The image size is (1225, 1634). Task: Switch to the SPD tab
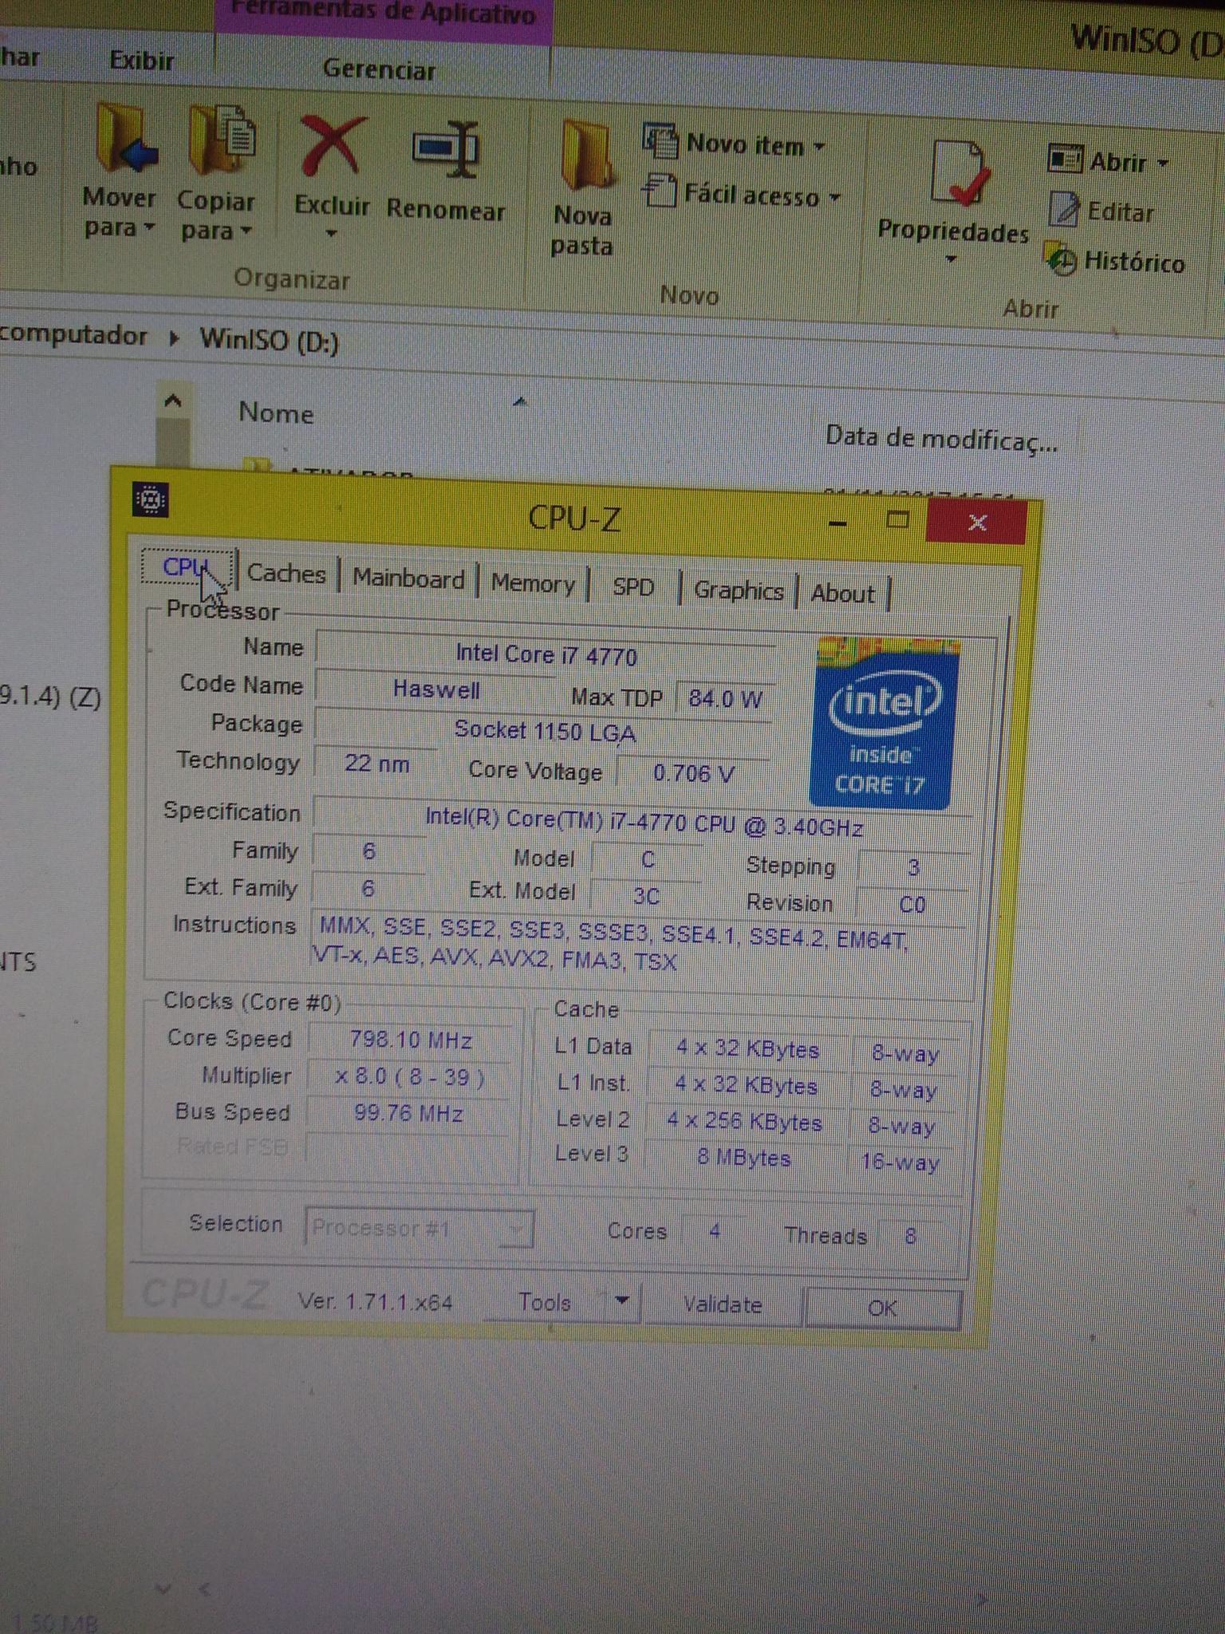(633, 587)
